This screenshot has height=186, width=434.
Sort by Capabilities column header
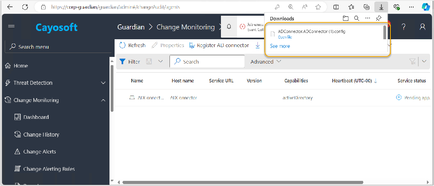(296, 81)
